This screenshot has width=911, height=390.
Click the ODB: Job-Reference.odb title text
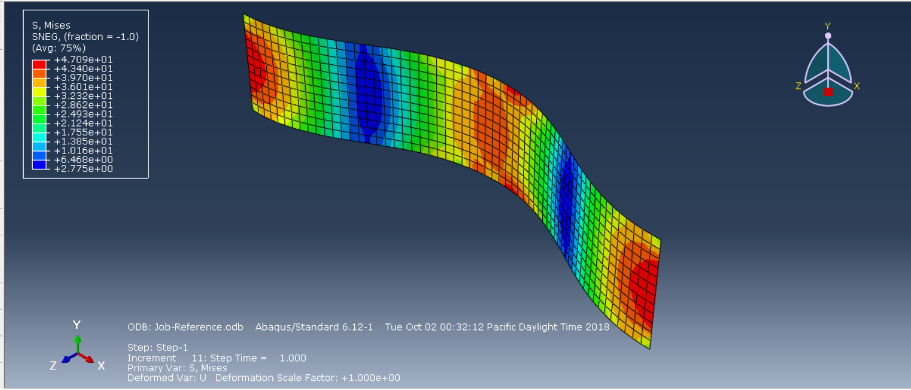click(186, 327)
